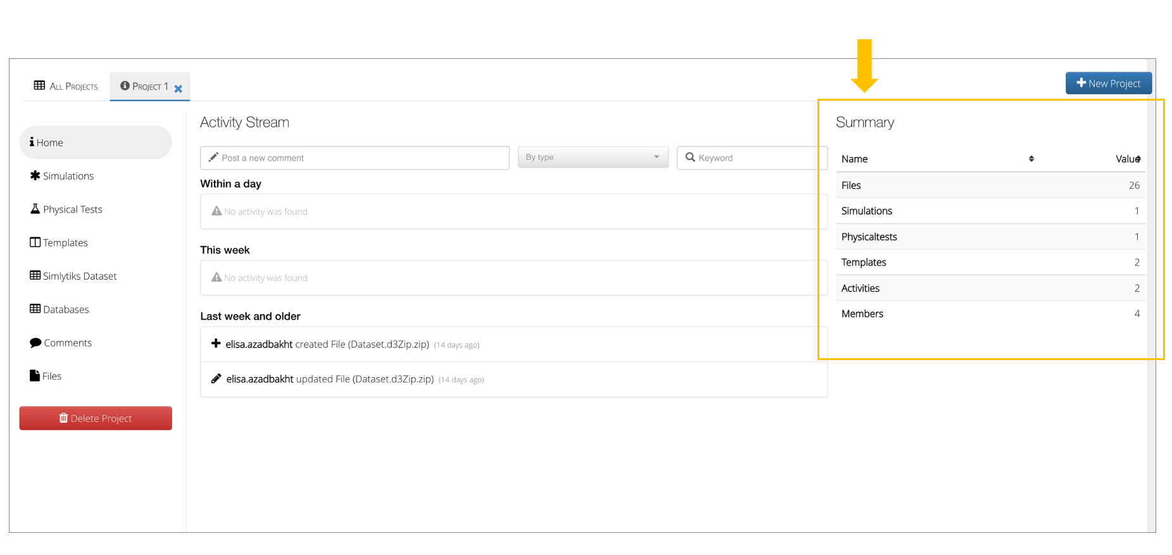This screenshot has width=1172, height=555.
Task: Click the Templates columns icon in sidebar
Action: pos(35,242)
